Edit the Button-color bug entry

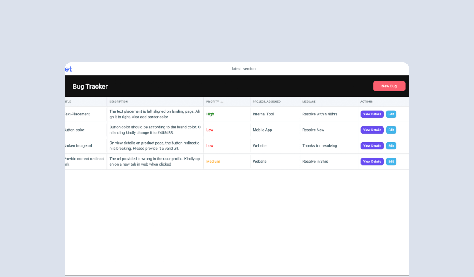pos(391,130)
